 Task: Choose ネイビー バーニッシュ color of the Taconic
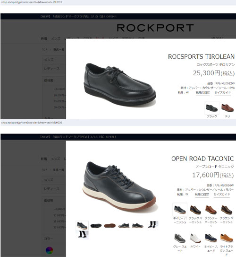coord(180,210)
